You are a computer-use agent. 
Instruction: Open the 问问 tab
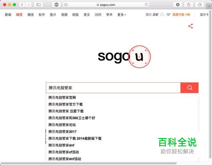click(98, 15)
